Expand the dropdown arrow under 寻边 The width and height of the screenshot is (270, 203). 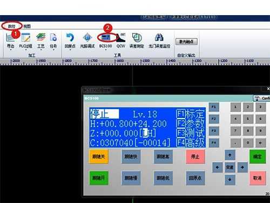[11, 50]
